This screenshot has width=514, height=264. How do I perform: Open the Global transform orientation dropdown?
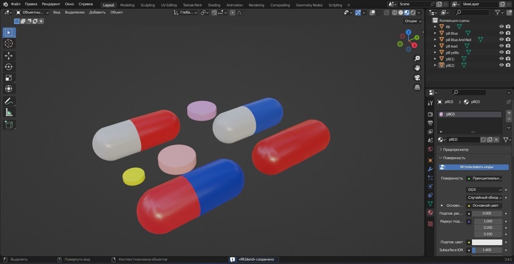point(185,12)
